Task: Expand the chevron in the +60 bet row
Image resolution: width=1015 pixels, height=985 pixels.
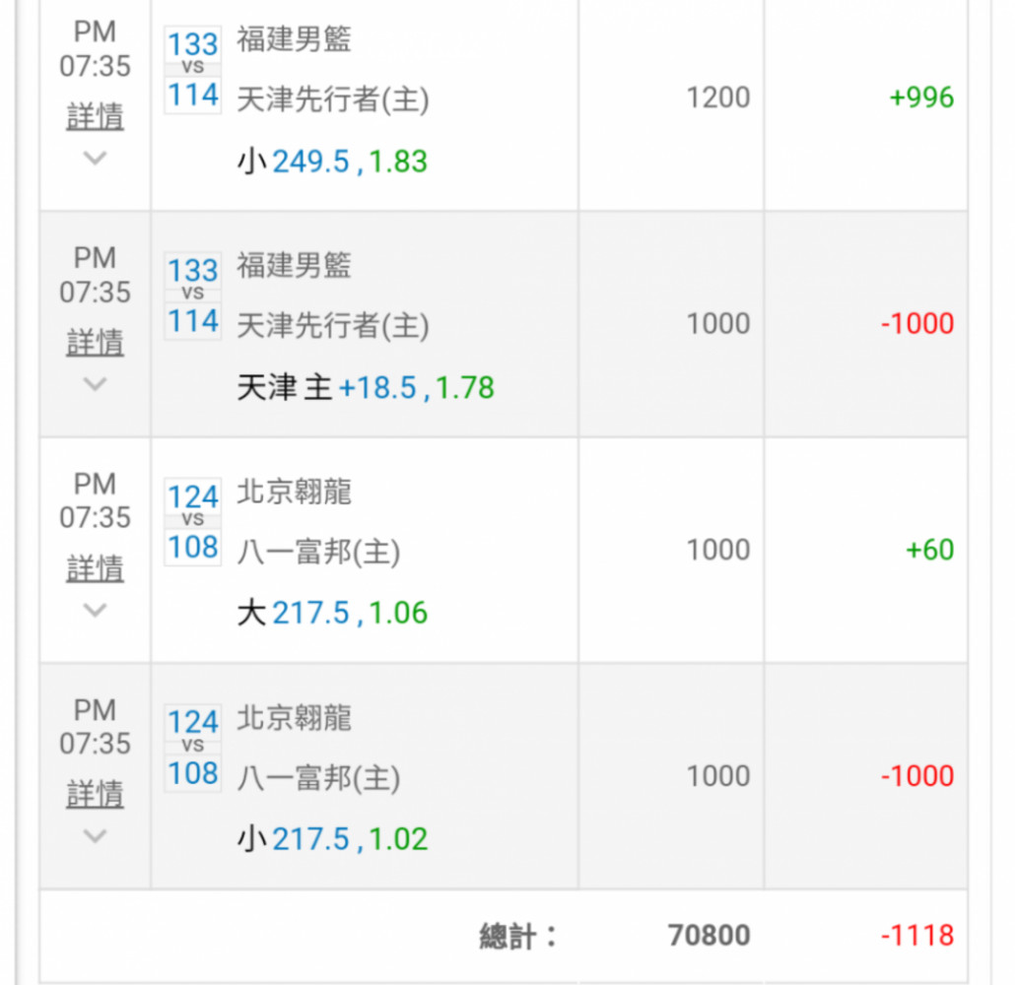Action: click(x=96, y=610)
